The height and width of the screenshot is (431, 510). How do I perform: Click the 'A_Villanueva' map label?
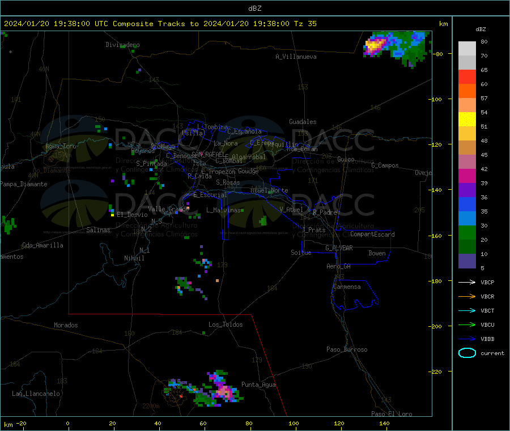(x=296, y=57)
